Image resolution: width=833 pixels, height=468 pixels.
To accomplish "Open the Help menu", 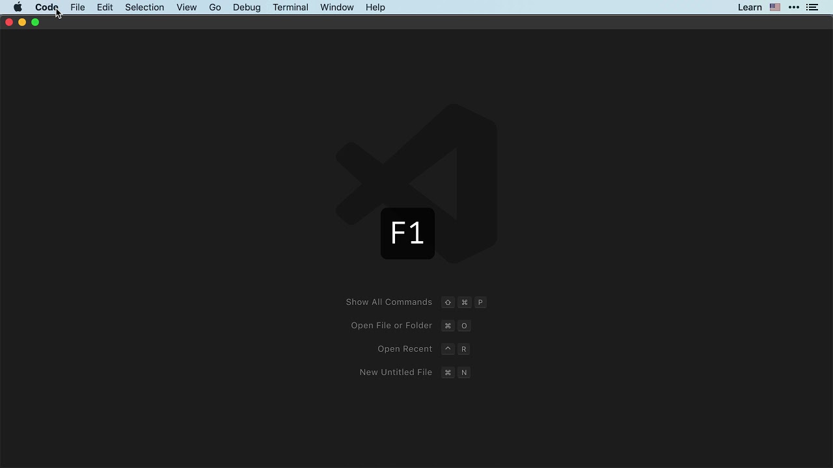I will pyautogui.click(x=376, y=7).
